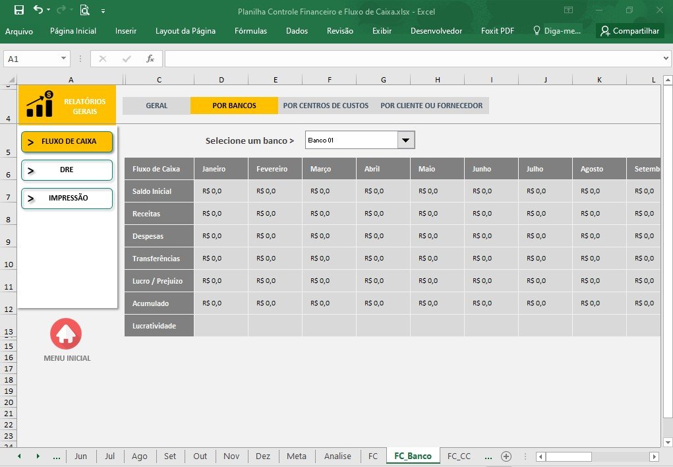
Task: Open POR CENTROS DE CUSTOS report
Action: (326, 106)
